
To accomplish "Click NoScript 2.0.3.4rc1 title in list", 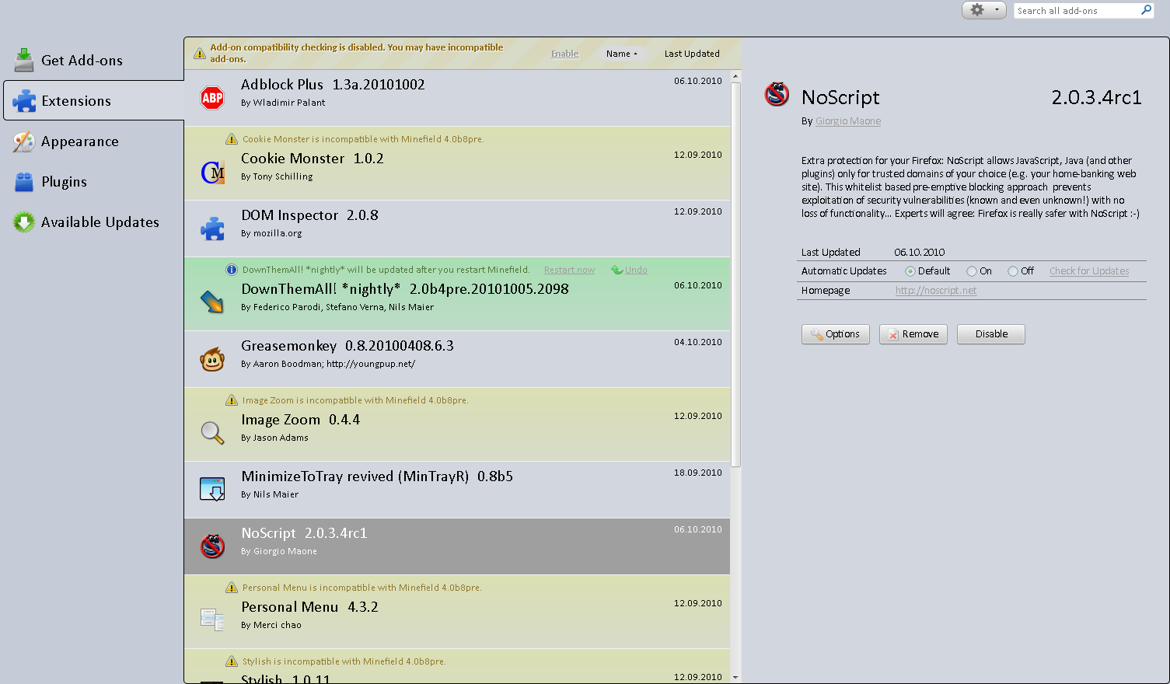I will click(304, 533).
